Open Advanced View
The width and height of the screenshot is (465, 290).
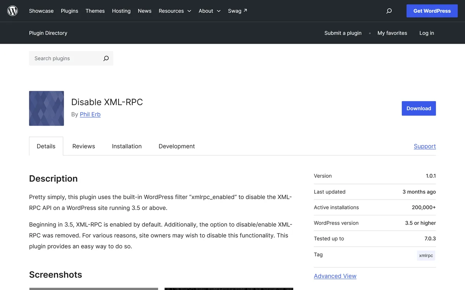click(x=335, y=276)
